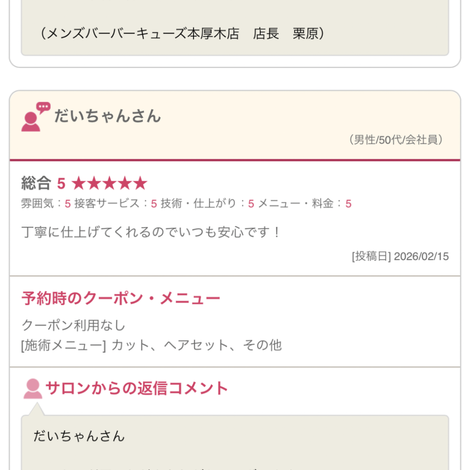
Task: Select the middle star of the rating
Action: click(110, 184)
